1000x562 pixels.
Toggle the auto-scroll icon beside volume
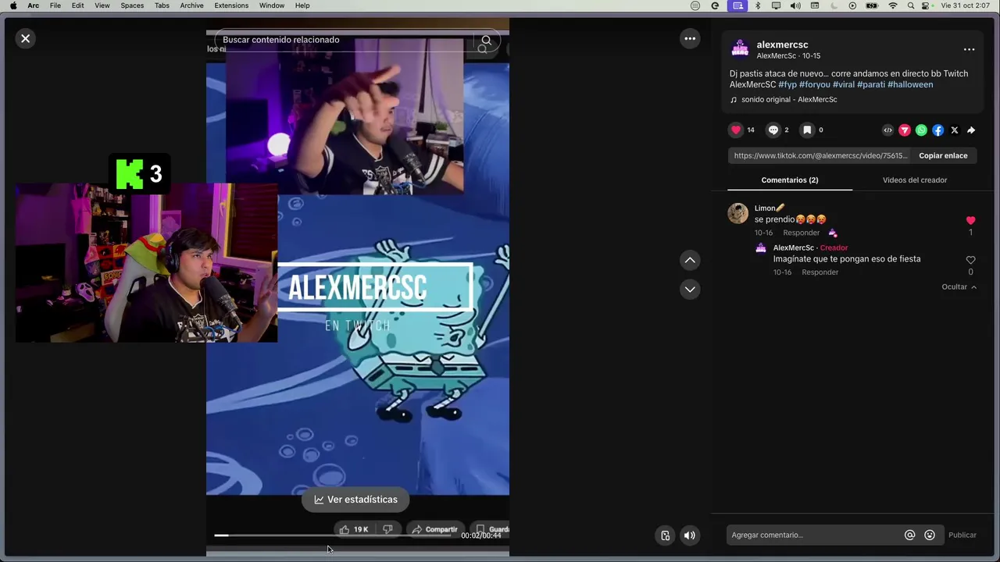[665, 535]
